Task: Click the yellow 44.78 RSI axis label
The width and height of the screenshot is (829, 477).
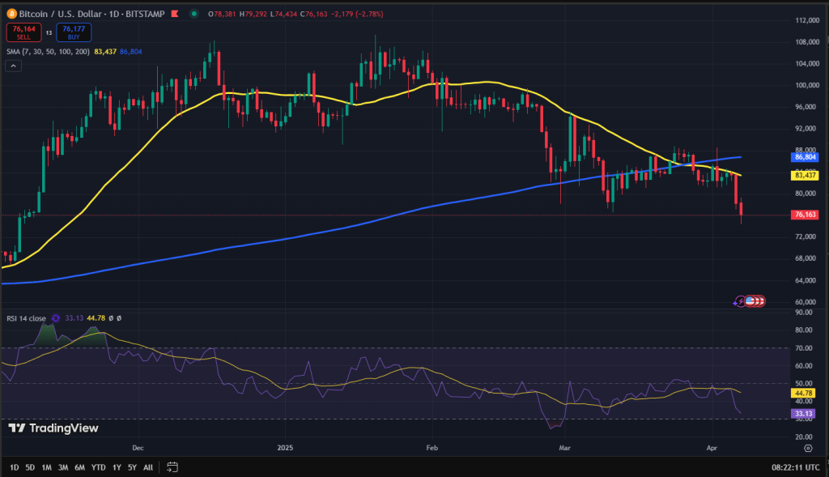Action: pos(803,393)
